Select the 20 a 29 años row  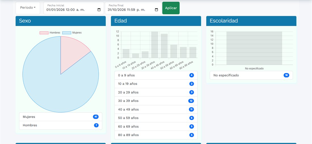[156, 93]
